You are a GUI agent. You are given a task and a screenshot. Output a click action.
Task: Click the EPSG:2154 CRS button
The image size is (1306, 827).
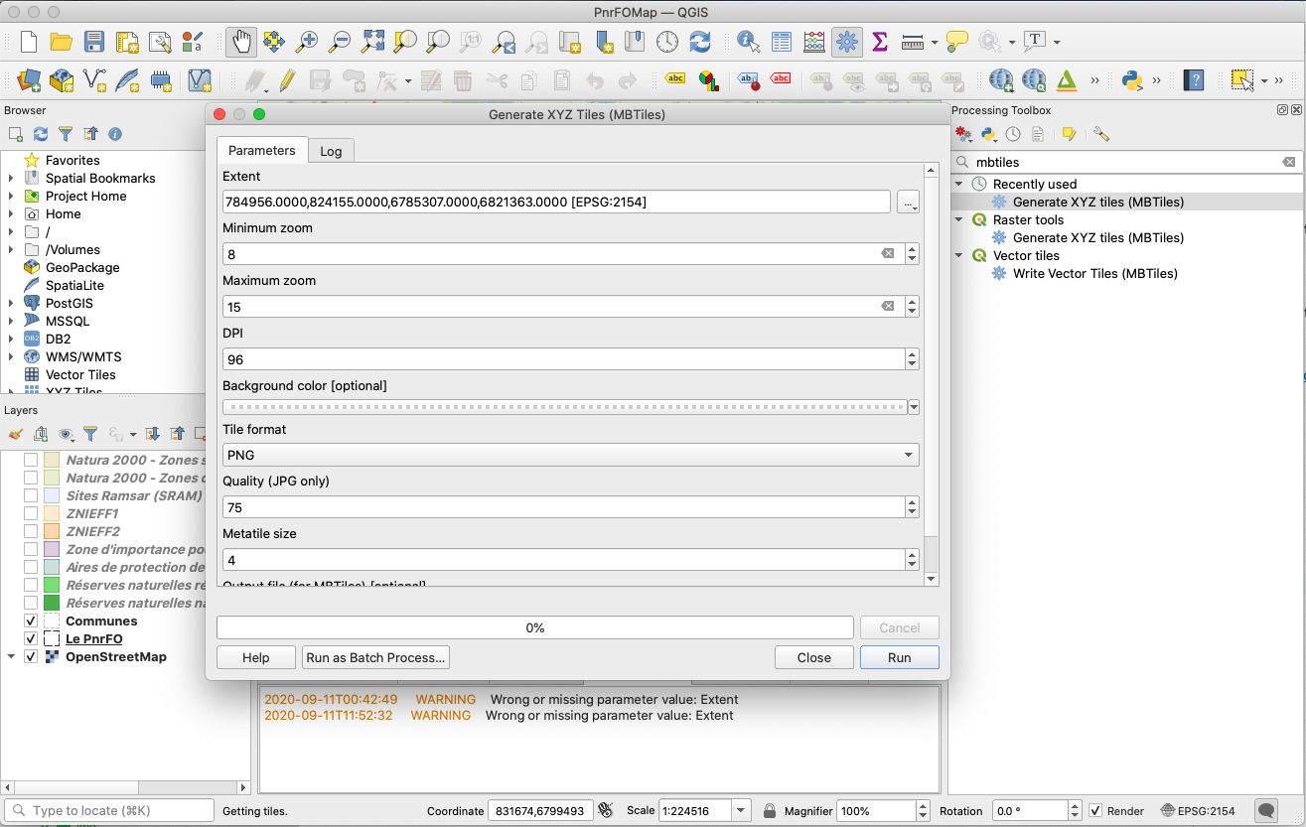click(1200, 810)
